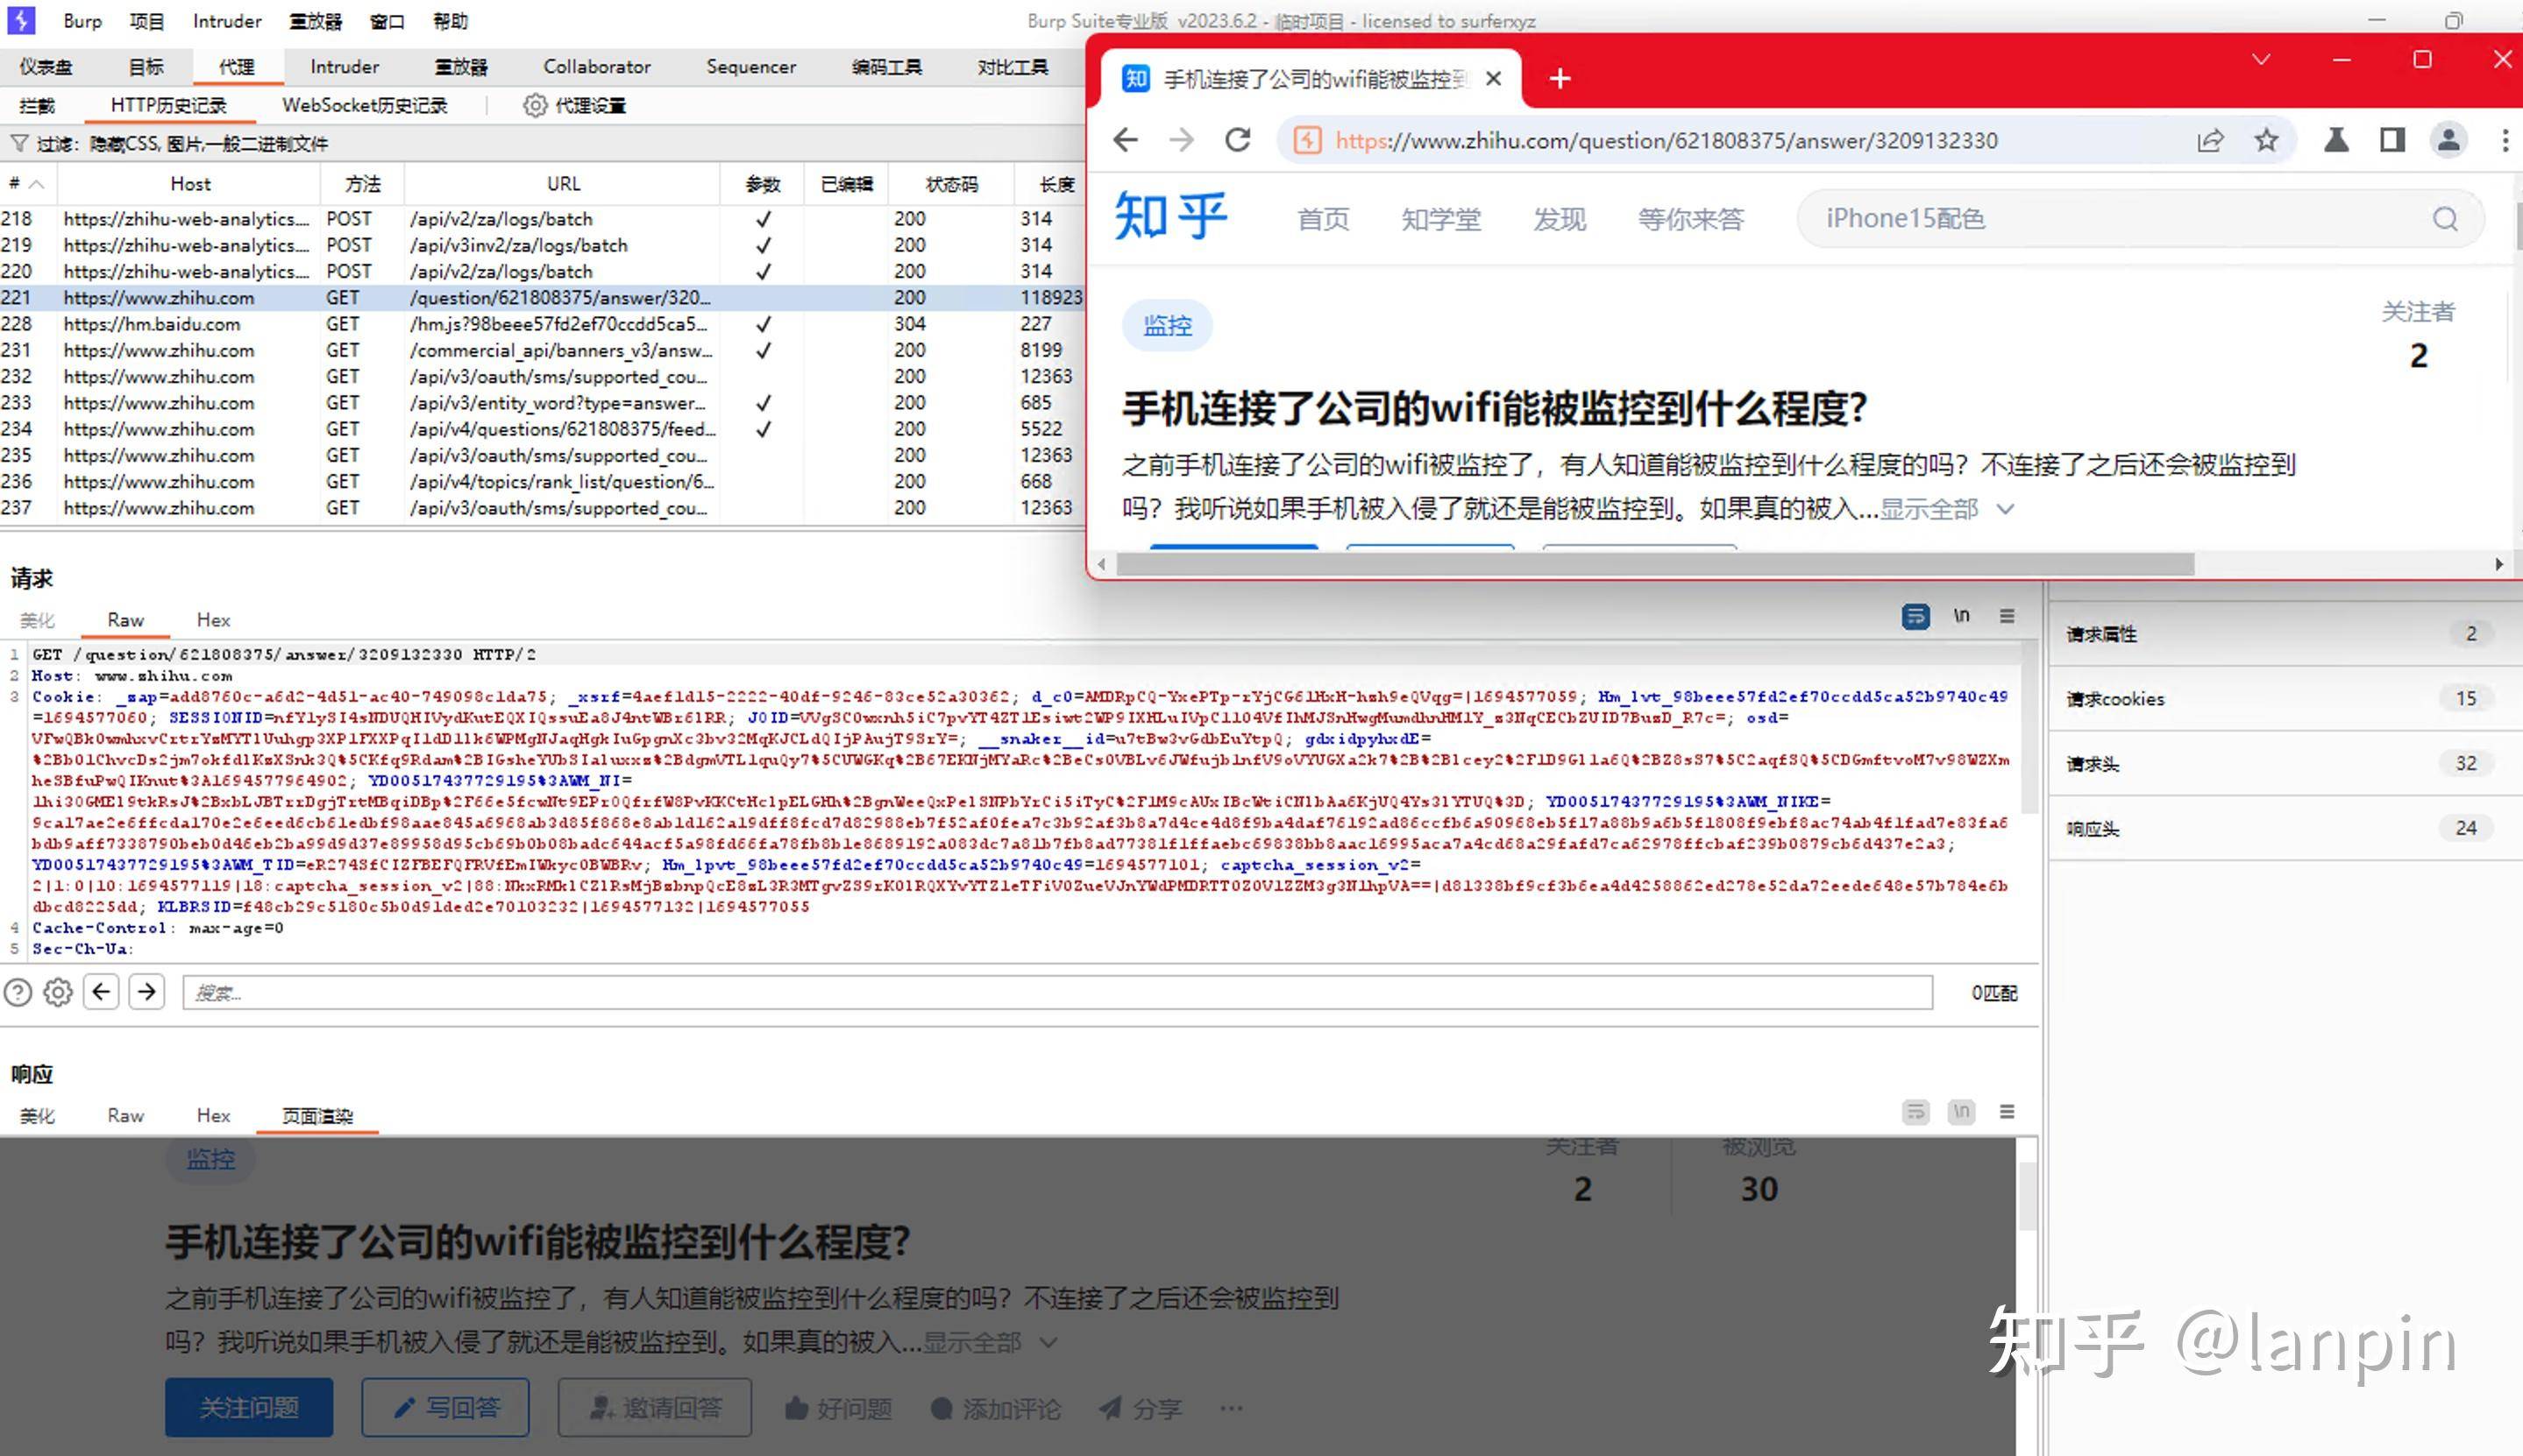Viewport: 2523px width, 1456px height.
Task: Click the filter funnel icon
Action: click(x=19, y=143)
